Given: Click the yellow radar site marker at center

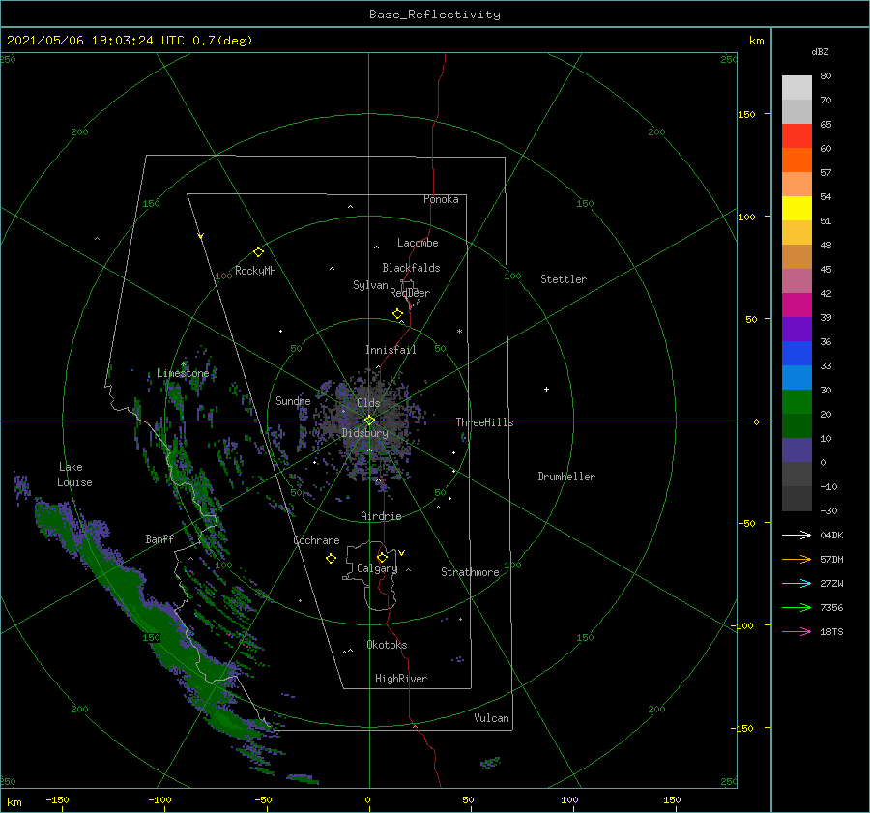Looking at the screenshot, I should (369, 421).
